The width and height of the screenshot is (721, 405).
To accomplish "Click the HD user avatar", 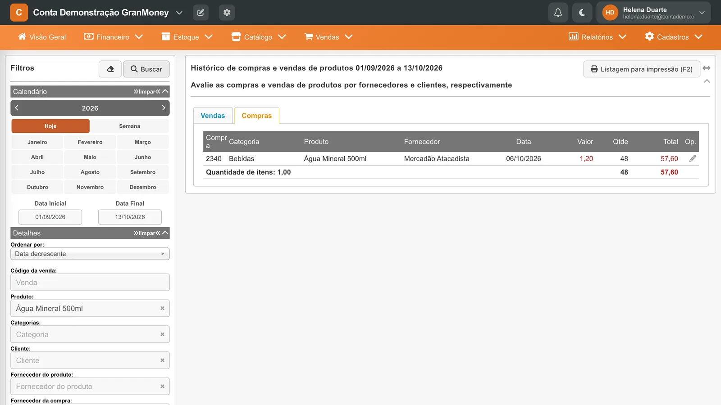I will point(610,13).
